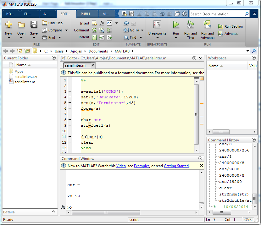Expand the Details panel at bottom left
The height and width of the screenshot is (225, 261).
tap(54, 212)
